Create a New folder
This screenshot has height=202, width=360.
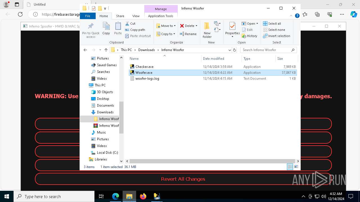tap(207, 30)
